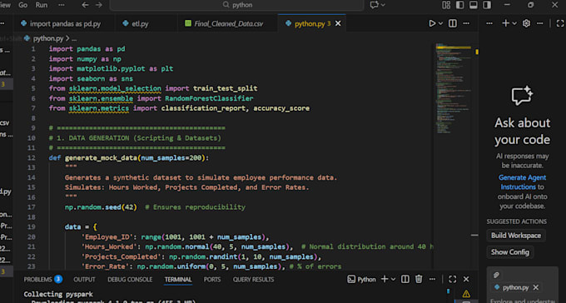Click the yellow warning triangle in terminal
The height and width of the screenshot is (303, 566).
[x=466, y=293]
